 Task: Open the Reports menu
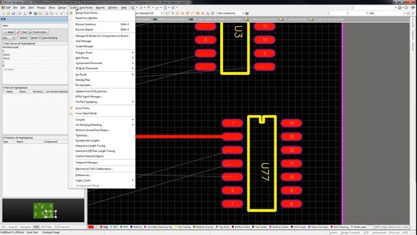tap(100, 8)
